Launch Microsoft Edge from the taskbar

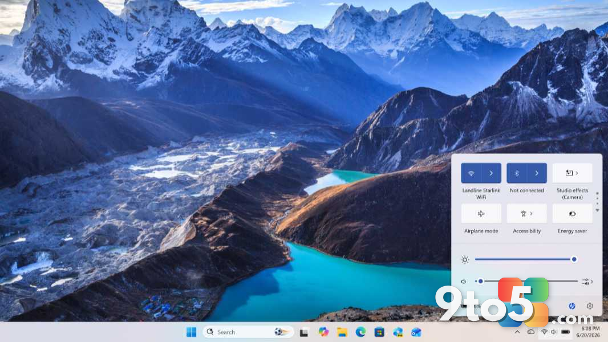click(360, 332)
